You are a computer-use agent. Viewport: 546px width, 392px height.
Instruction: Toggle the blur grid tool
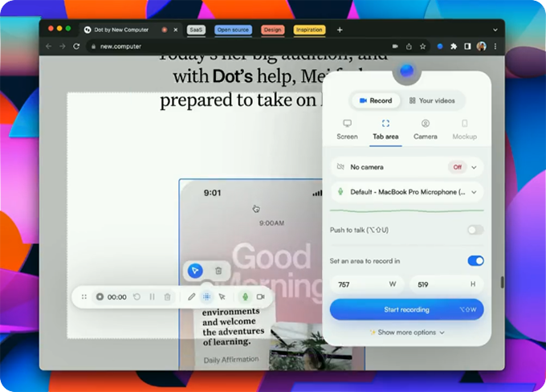[206, 297]
